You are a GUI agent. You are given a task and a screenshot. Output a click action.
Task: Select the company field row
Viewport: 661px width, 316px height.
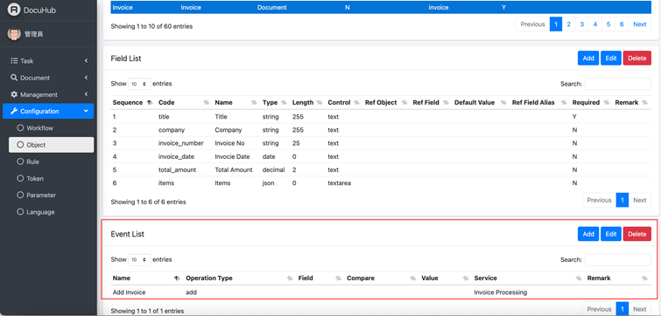point(381,130)
